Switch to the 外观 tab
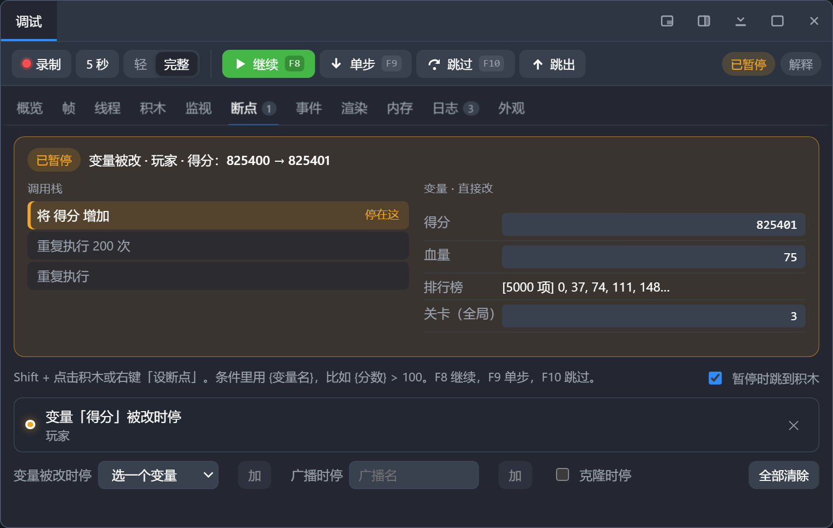 [x=511, y=108]
